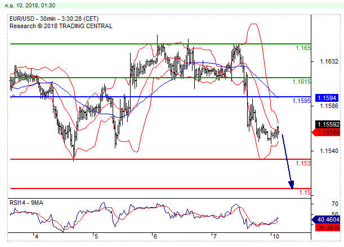Click the axis value 1.1586
Viewport: 344px width, 247px height.
tap(329, 106)
